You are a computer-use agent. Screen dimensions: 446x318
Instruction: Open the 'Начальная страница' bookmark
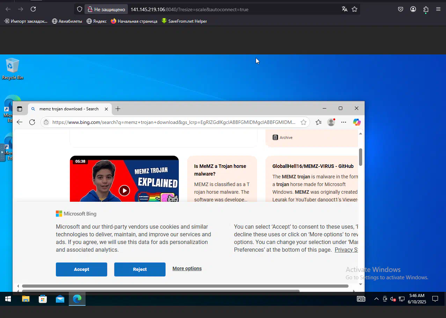[134, 21]
